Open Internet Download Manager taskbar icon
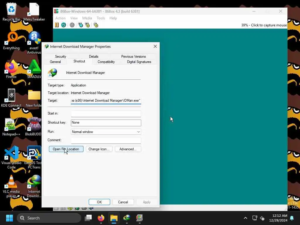Image resolution: width=300 pixels, height=225 pixels. [x=127, y=218]
